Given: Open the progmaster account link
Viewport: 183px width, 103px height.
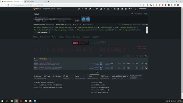Looking at the screenshot, I should (x=142, y=9).
